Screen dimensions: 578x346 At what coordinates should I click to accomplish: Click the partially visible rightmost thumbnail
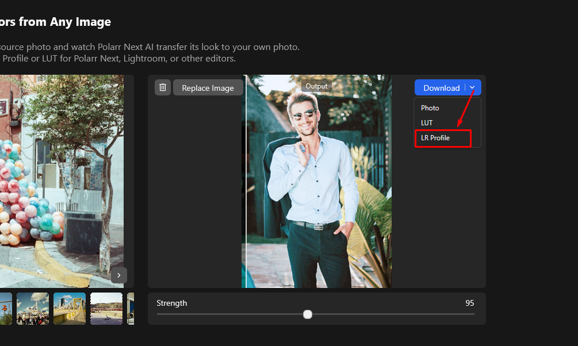(131, 309)
